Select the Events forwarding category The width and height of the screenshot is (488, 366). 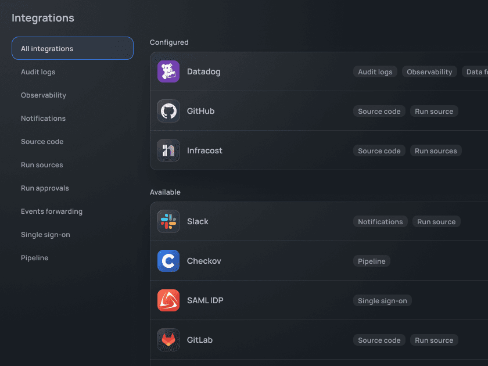[52, 211]
